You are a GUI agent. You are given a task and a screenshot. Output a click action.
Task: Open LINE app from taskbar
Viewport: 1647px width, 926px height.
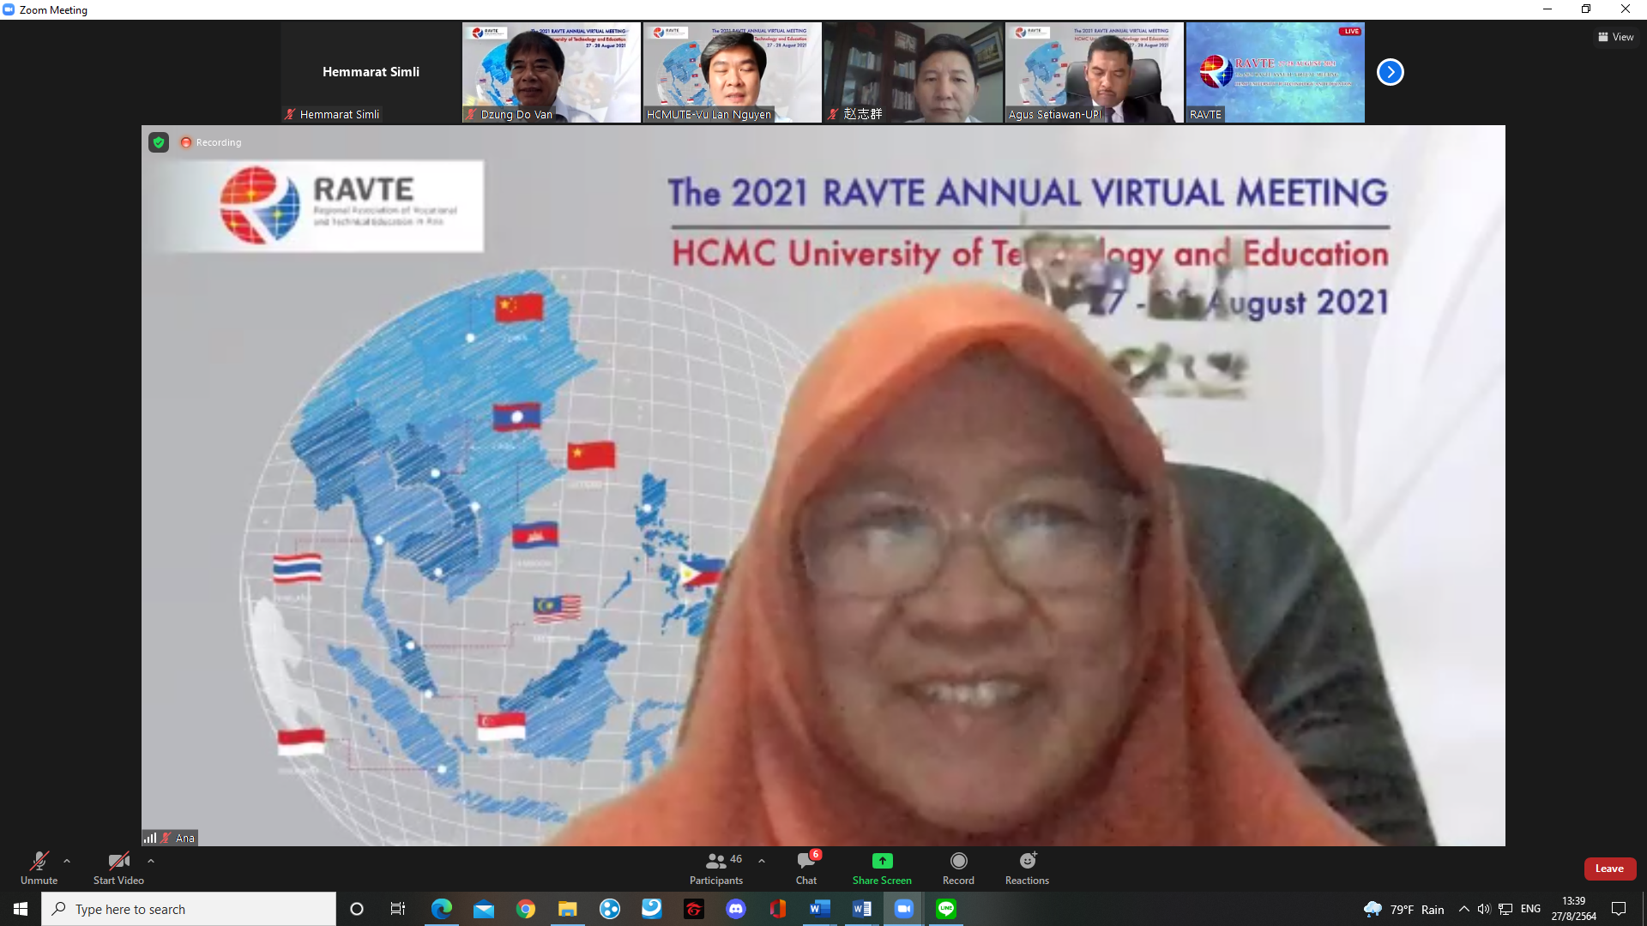click(x=946, y=909)
